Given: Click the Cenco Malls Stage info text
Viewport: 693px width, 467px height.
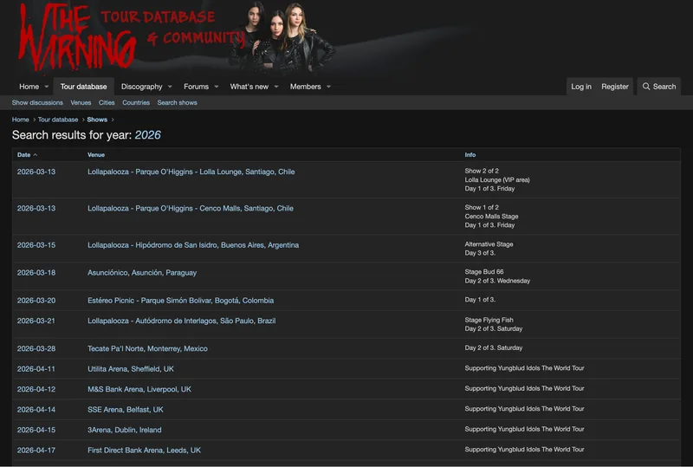Looking at the screenshot, I should click(491, 217).
